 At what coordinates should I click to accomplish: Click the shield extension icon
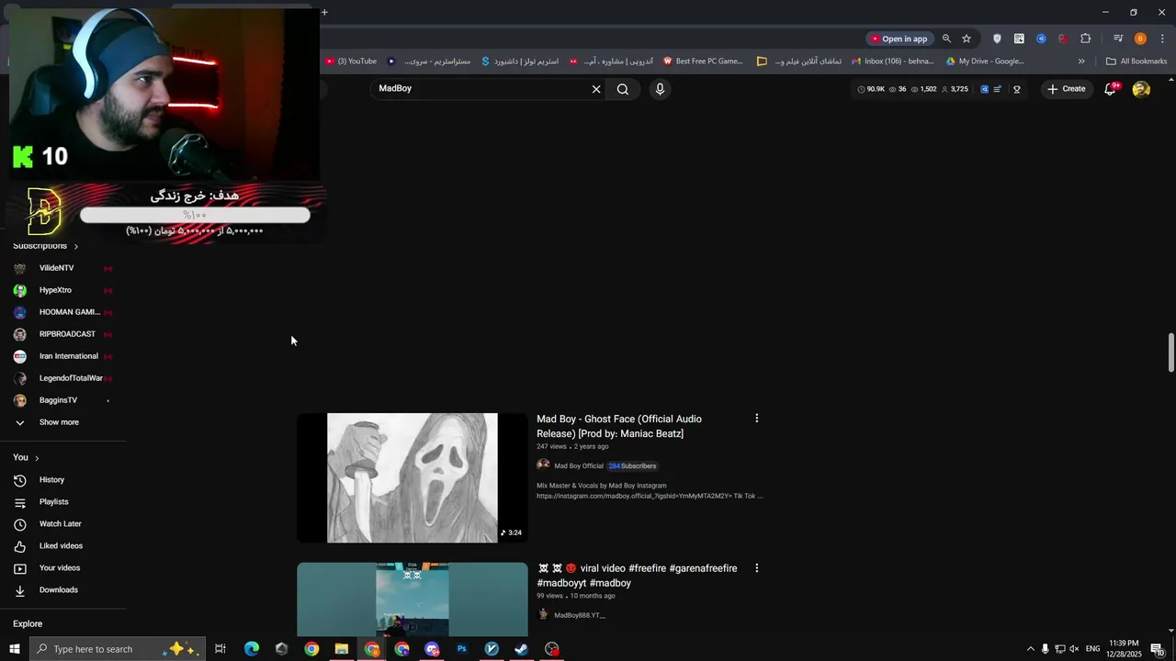tap(997, 39)
